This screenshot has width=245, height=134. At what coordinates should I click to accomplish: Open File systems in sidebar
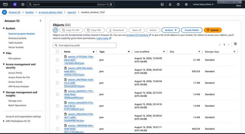coord(15,59)
